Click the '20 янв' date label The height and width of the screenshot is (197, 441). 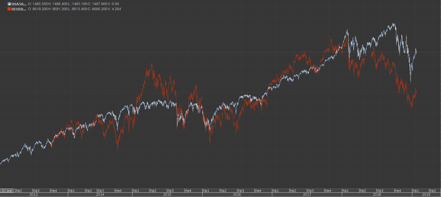tap(7, 191)
